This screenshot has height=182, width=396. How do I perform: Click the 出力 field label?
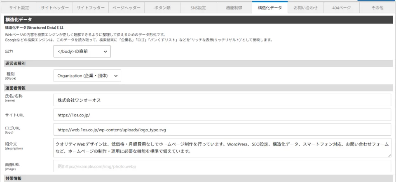tap(9, 52)
